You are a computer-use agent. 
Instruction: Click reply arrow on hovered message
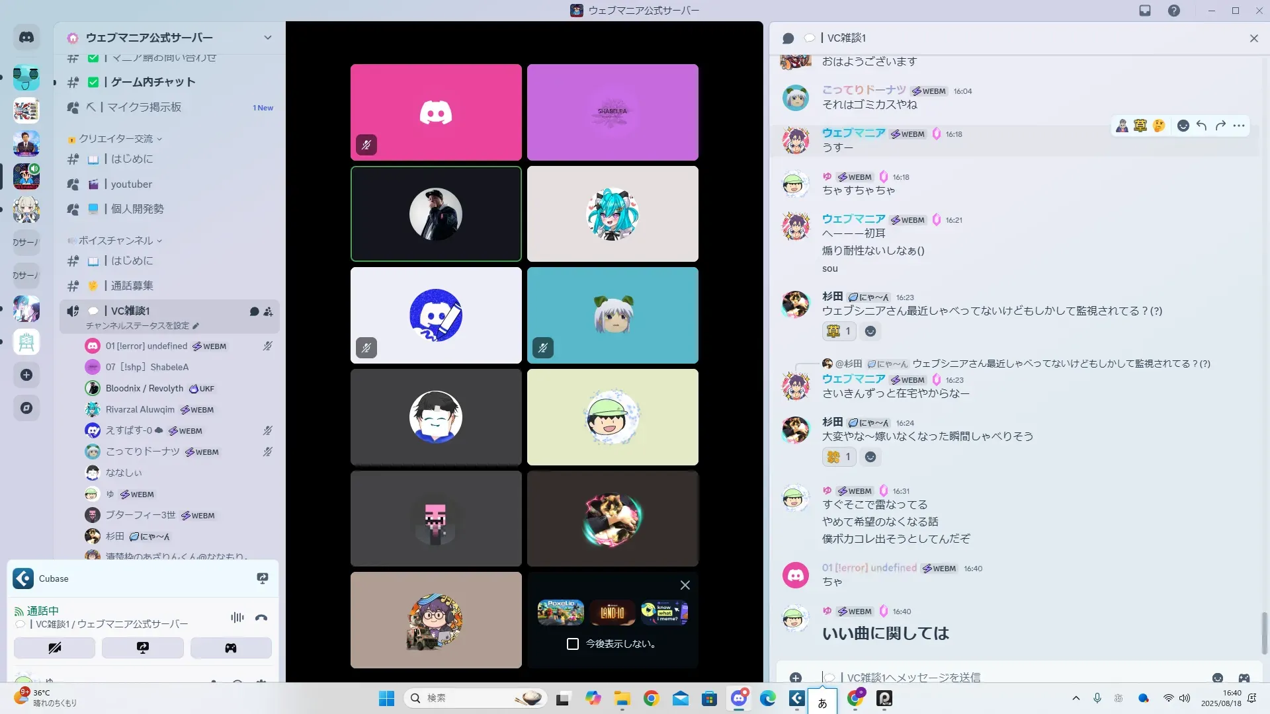(x=1201, y=126)
